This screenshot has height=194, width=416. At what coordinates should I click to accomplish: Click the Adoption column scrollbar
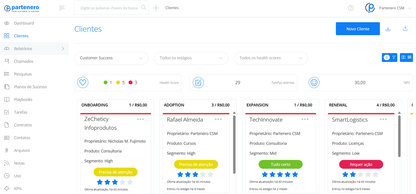click(x=234, y=144)
